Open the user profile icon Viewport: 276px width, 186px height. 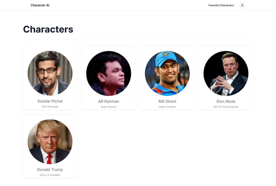242,5
